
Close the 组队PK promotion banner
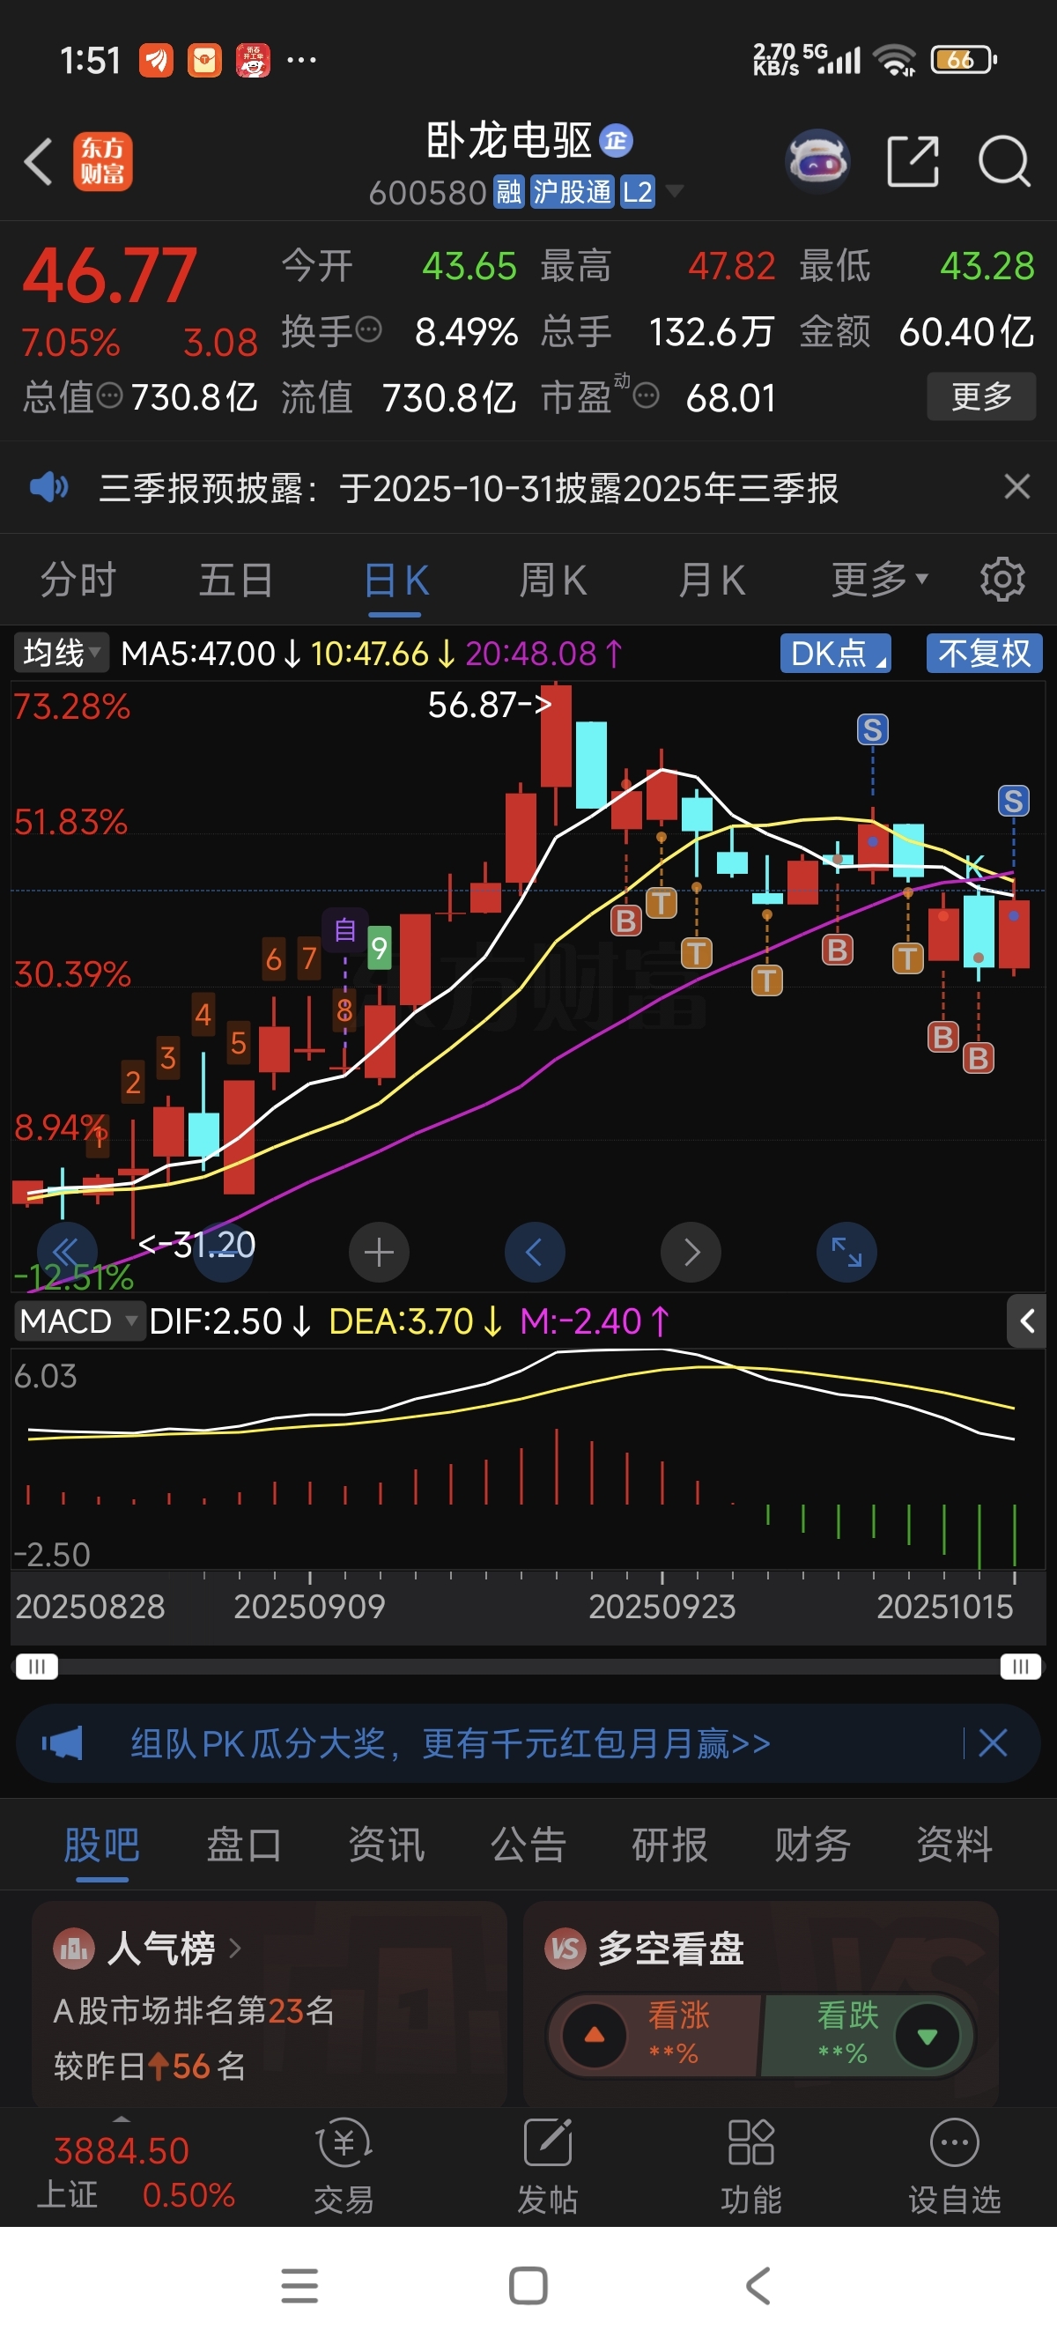pyautogui.click(x=993, y=1743)
